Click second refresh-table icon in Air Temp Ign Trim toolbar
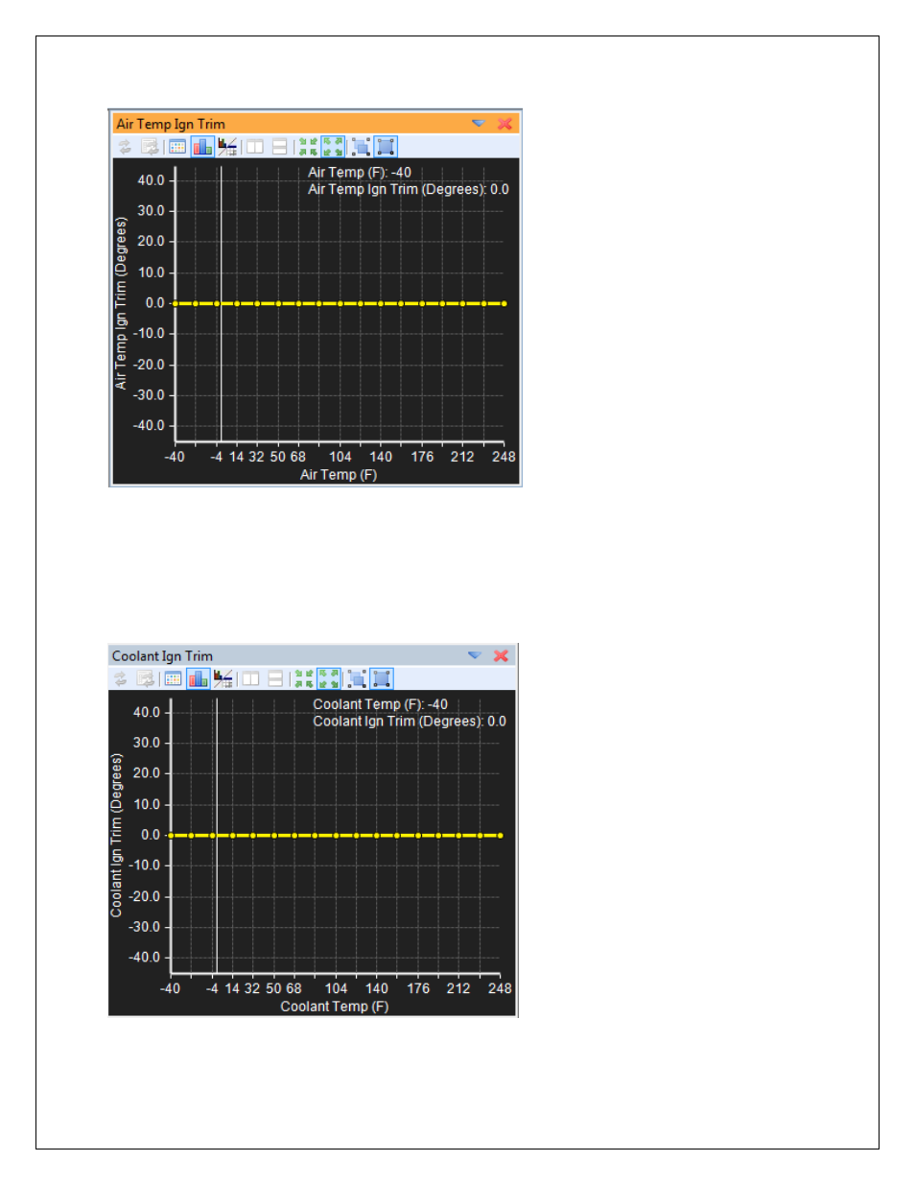This screenshot has height=1185, width=915. 150,147
